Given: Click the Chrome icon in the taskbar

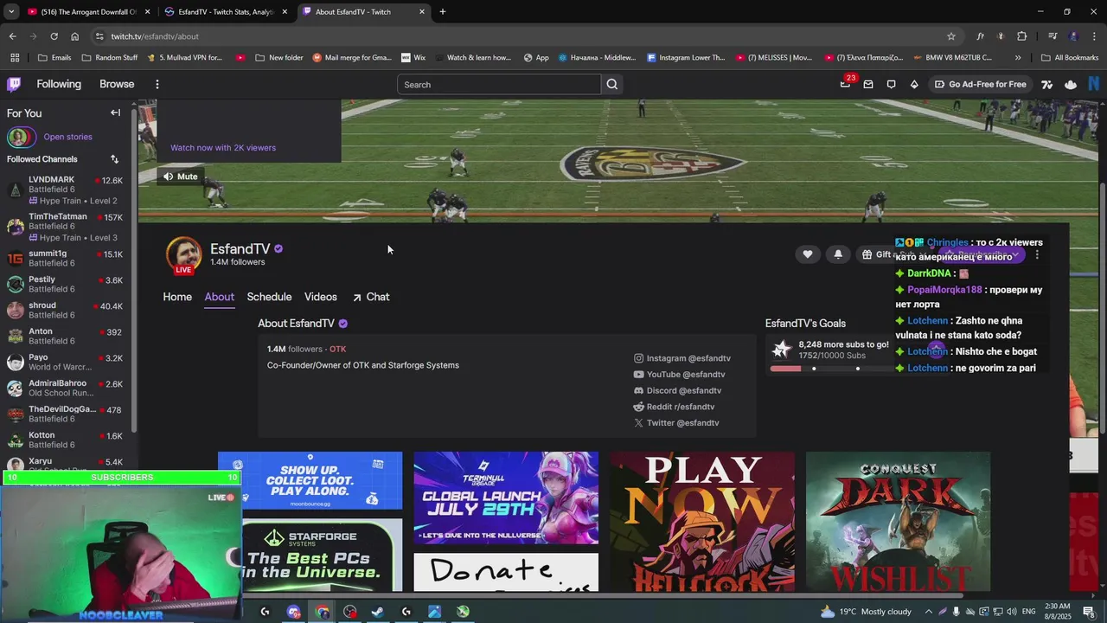Looking at the screenshot, I should [x=323, y=612].
